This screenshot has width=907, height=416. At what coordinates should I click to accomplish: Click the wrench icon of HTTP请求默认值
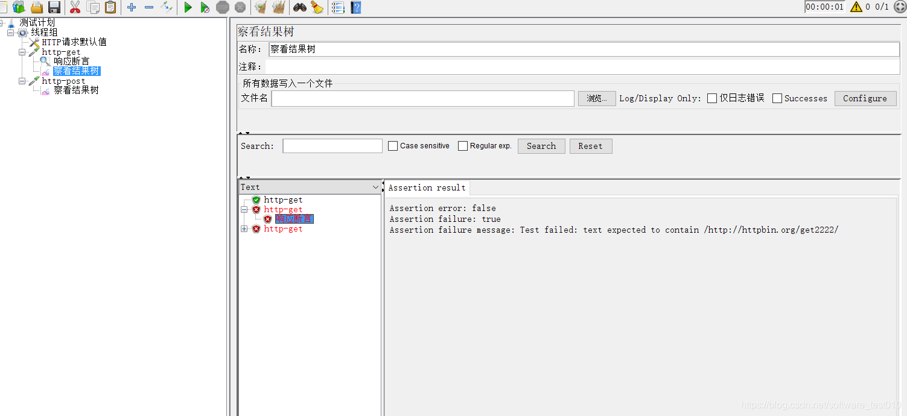[34, 42]
